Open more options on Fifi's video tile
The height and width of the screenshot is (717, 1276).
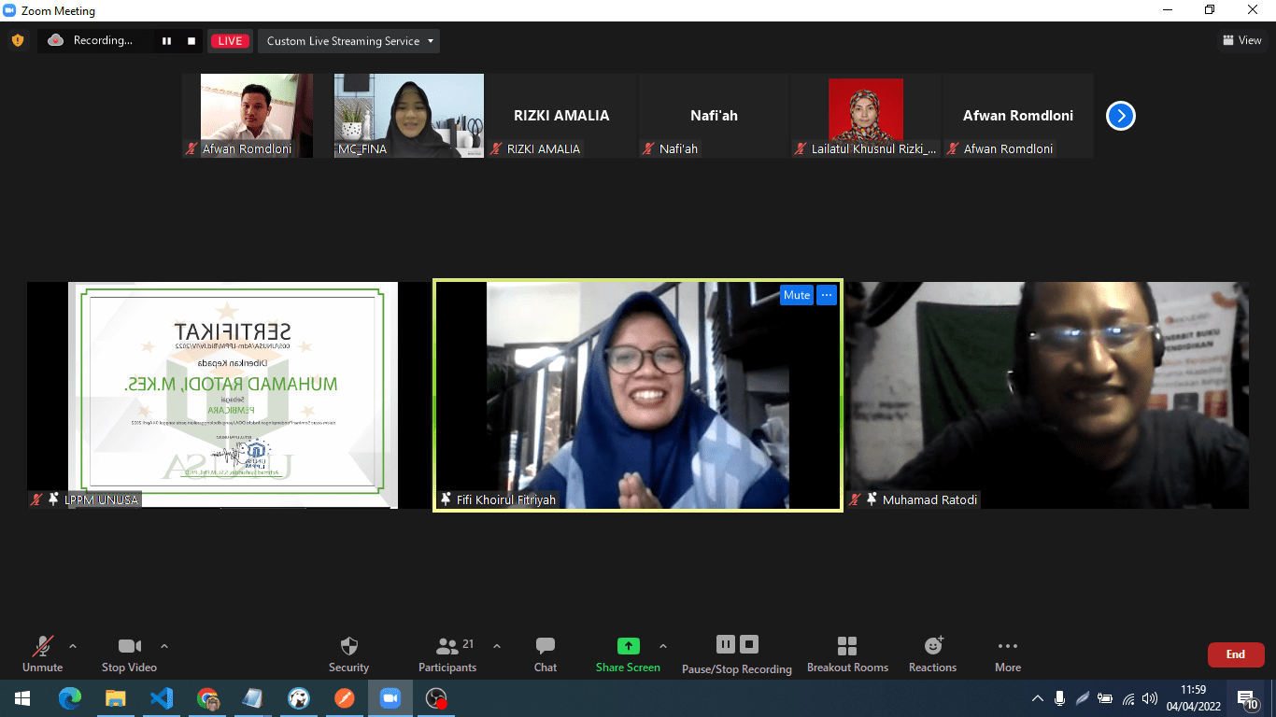click(826, 295)
